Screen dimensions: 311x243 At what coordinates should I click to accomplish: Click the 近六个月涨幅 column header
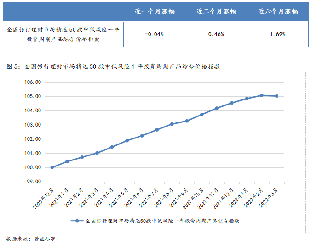pyautogui.click(x=278, y=11)
